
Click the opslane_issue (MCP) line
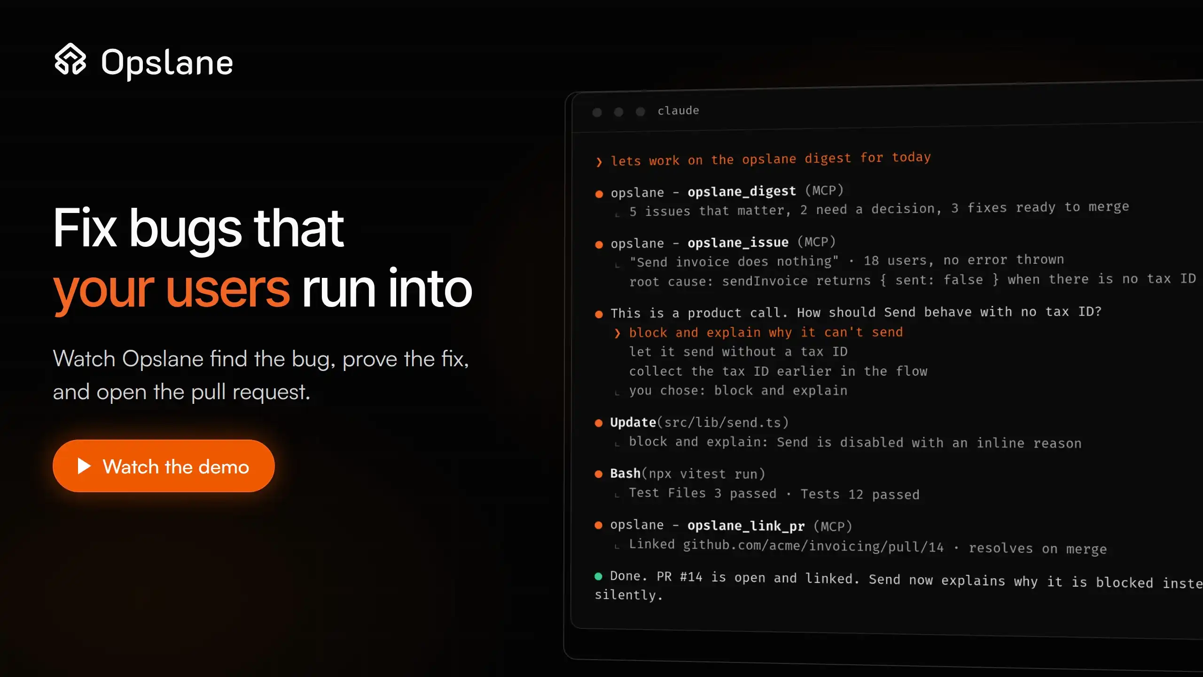pyautogui.click(x=723, y=243)
